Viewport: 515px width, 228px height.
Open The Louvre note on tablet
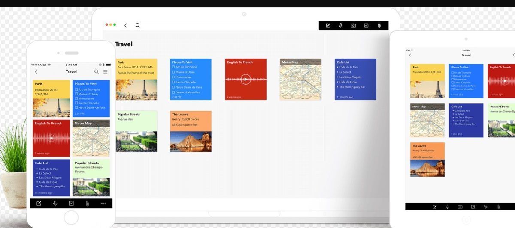427,160
